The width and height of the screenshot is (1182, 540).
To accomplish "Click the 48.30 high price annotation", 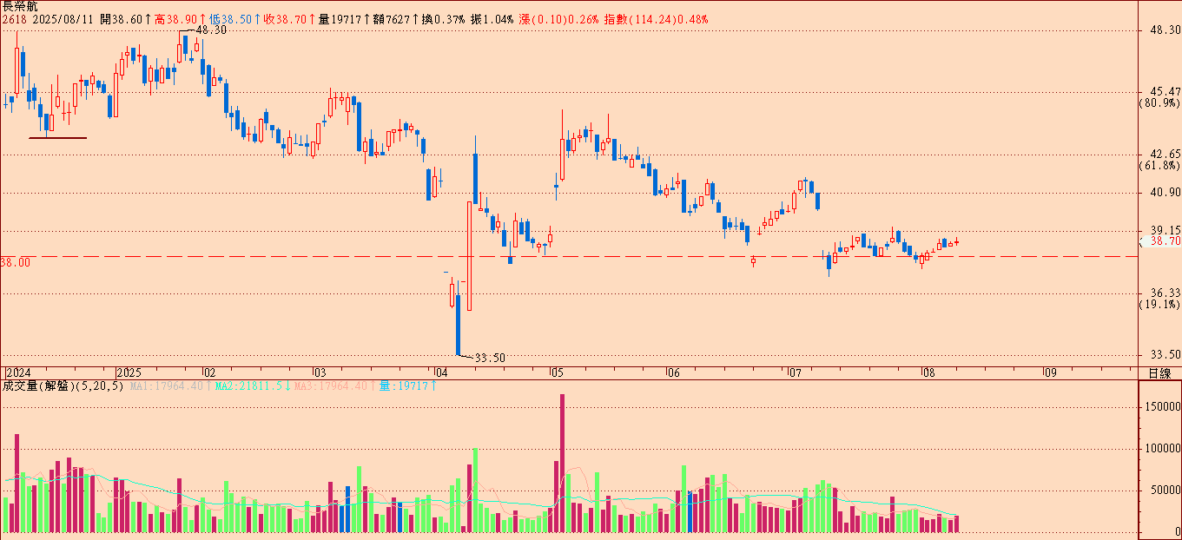I will coord(211,30).
